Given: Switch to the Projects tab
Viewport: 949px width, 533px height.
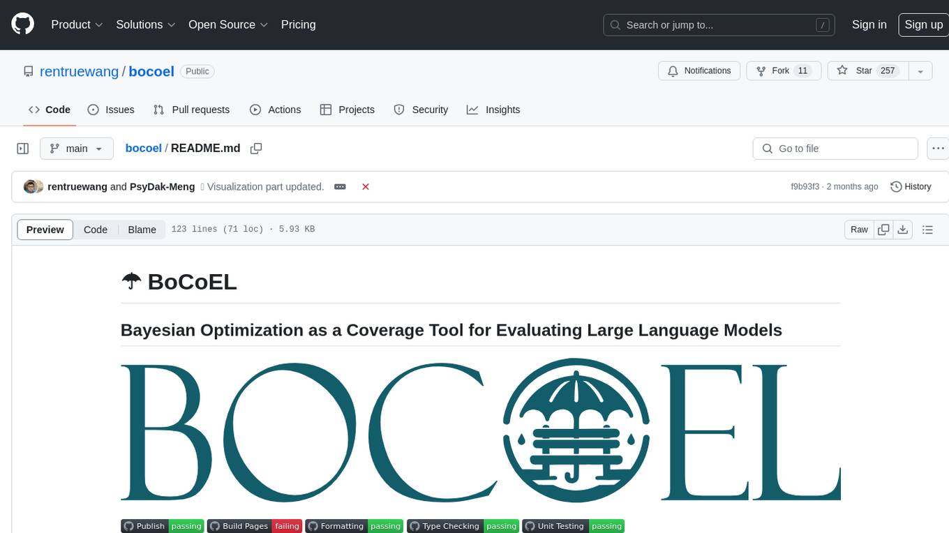Looking at the screenshot, I should click(347, 110).
